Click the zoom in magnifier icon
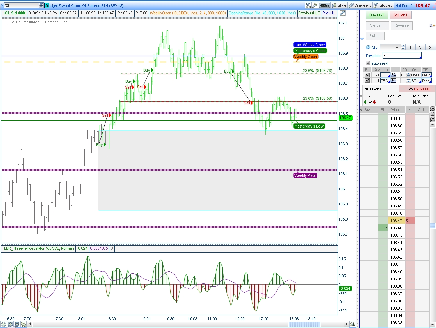Viewport: 436px width, 328px height. 10,325
